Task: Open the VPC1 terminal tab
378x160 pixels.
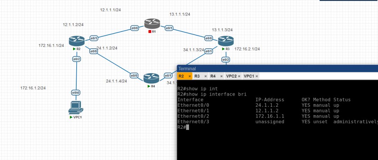Action: coord(249,76)
